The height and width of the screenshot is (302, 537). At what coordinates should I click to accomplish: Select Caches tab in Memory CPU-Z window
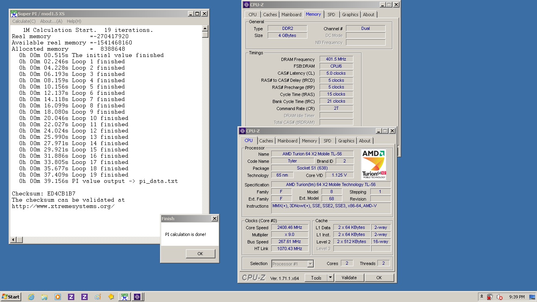270,15
